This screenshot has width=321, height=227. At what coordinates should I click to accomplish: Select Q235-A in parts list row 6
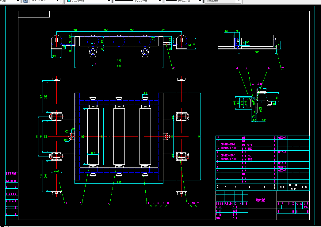pyautogui.click(x=282, y=163)
